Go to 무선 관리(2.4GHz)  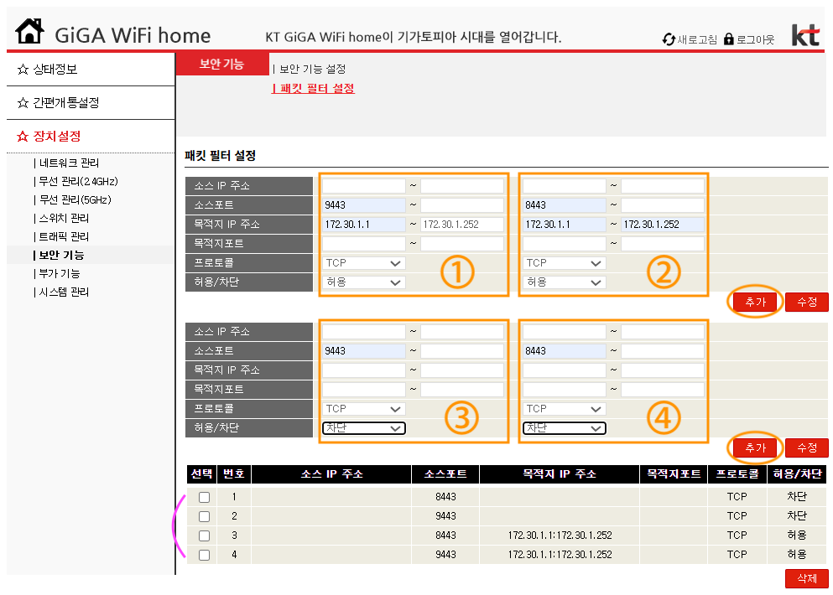(78, 182)
